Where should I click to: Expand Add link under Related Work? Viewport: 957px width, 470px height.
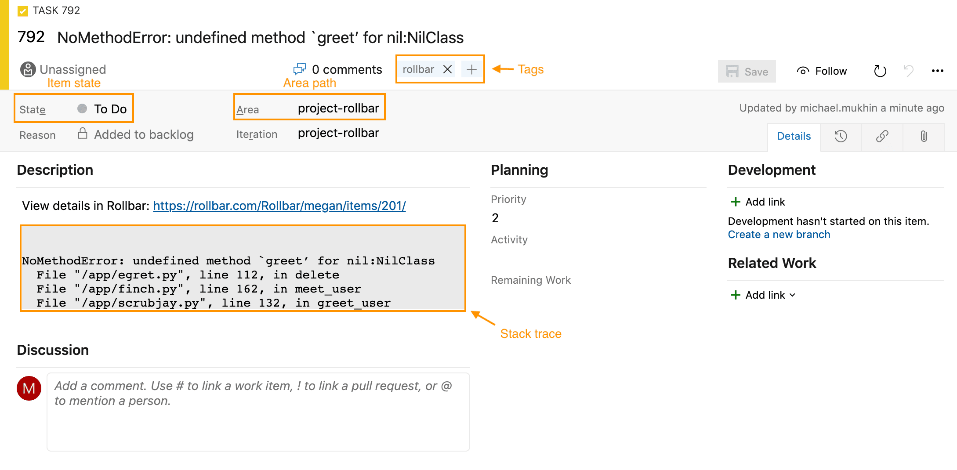coord(765,295)
